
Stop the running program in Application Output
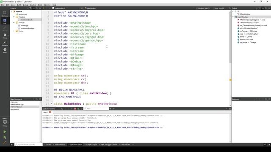point(75,109)
